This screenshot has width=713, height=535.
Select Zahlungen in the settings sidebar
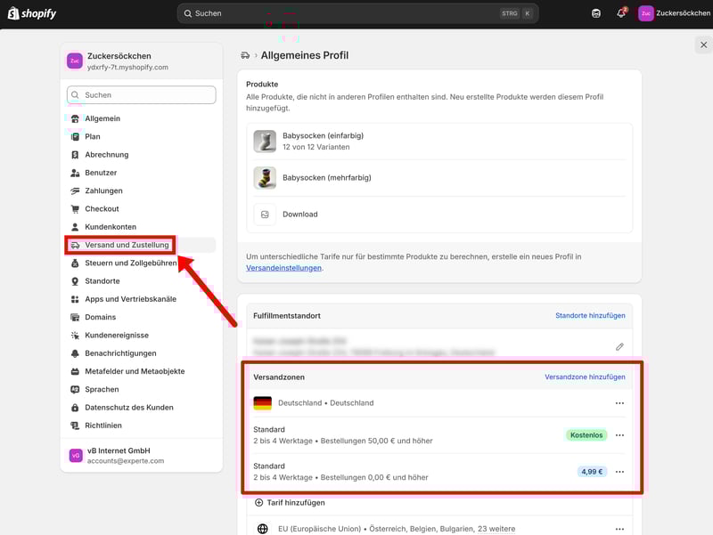(x=103, y=190)
